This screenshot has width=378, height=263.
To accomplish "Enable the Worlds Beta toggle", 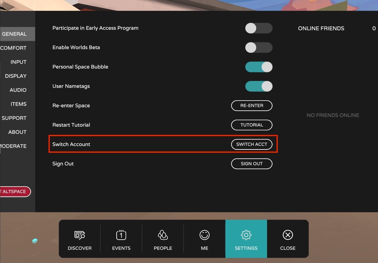I will tap(258, 47).
